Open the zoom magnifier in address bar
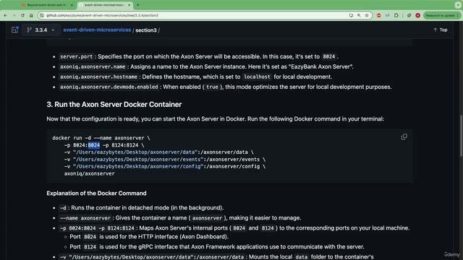463x260 pixels. coord(359,15)
